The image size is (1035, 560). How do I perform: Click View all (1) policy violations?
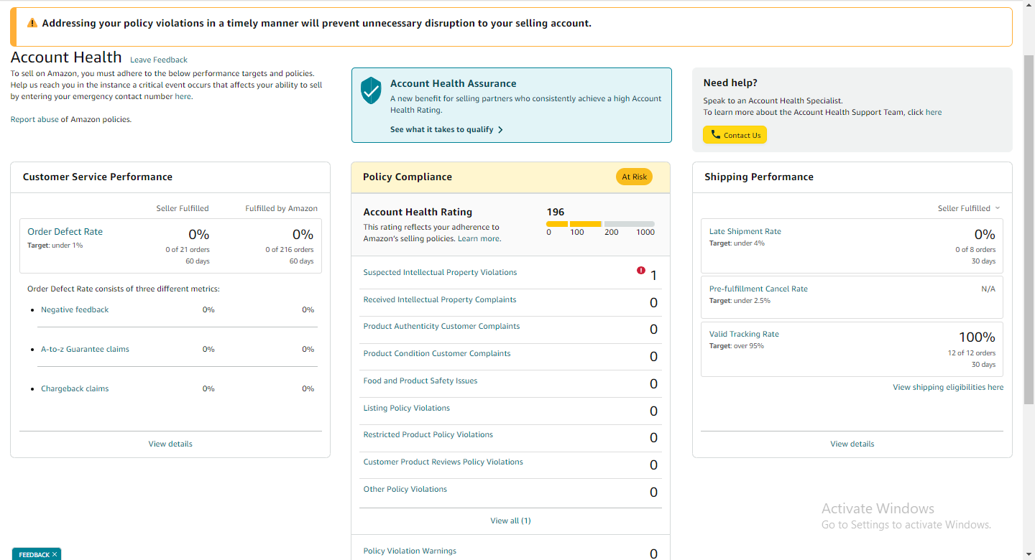[510, 521]
